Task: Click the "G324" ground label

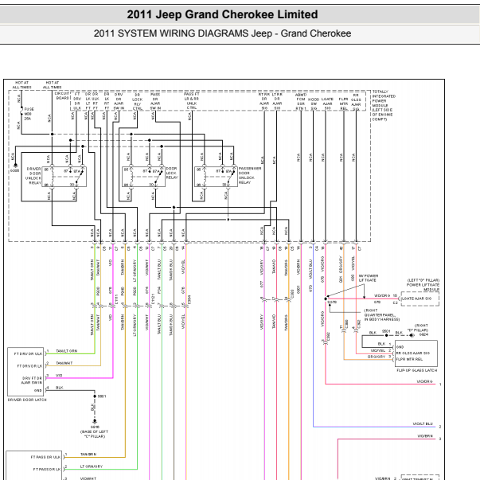Action: (x=423, y=334)
